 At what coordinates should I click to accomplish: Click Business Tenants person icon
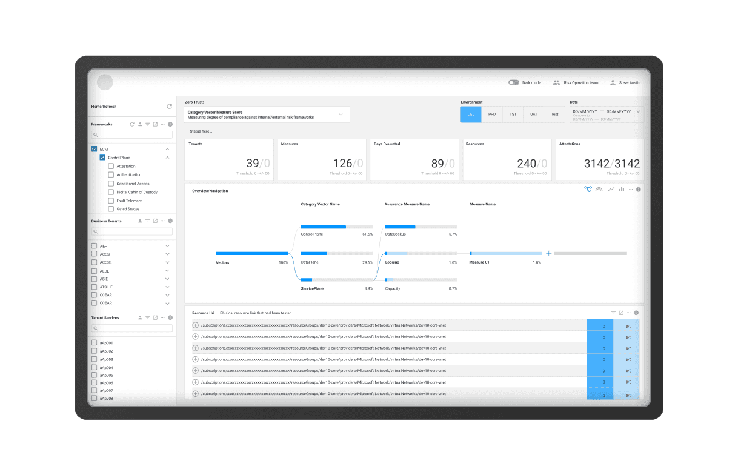pos(140,221)
